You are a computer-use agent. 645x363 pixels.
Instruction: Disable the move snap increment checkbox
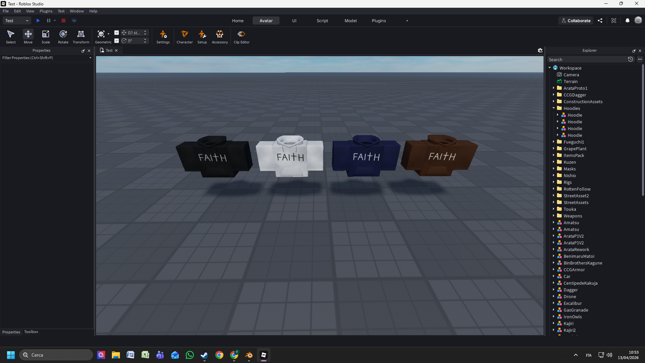(x=117, y=33)
